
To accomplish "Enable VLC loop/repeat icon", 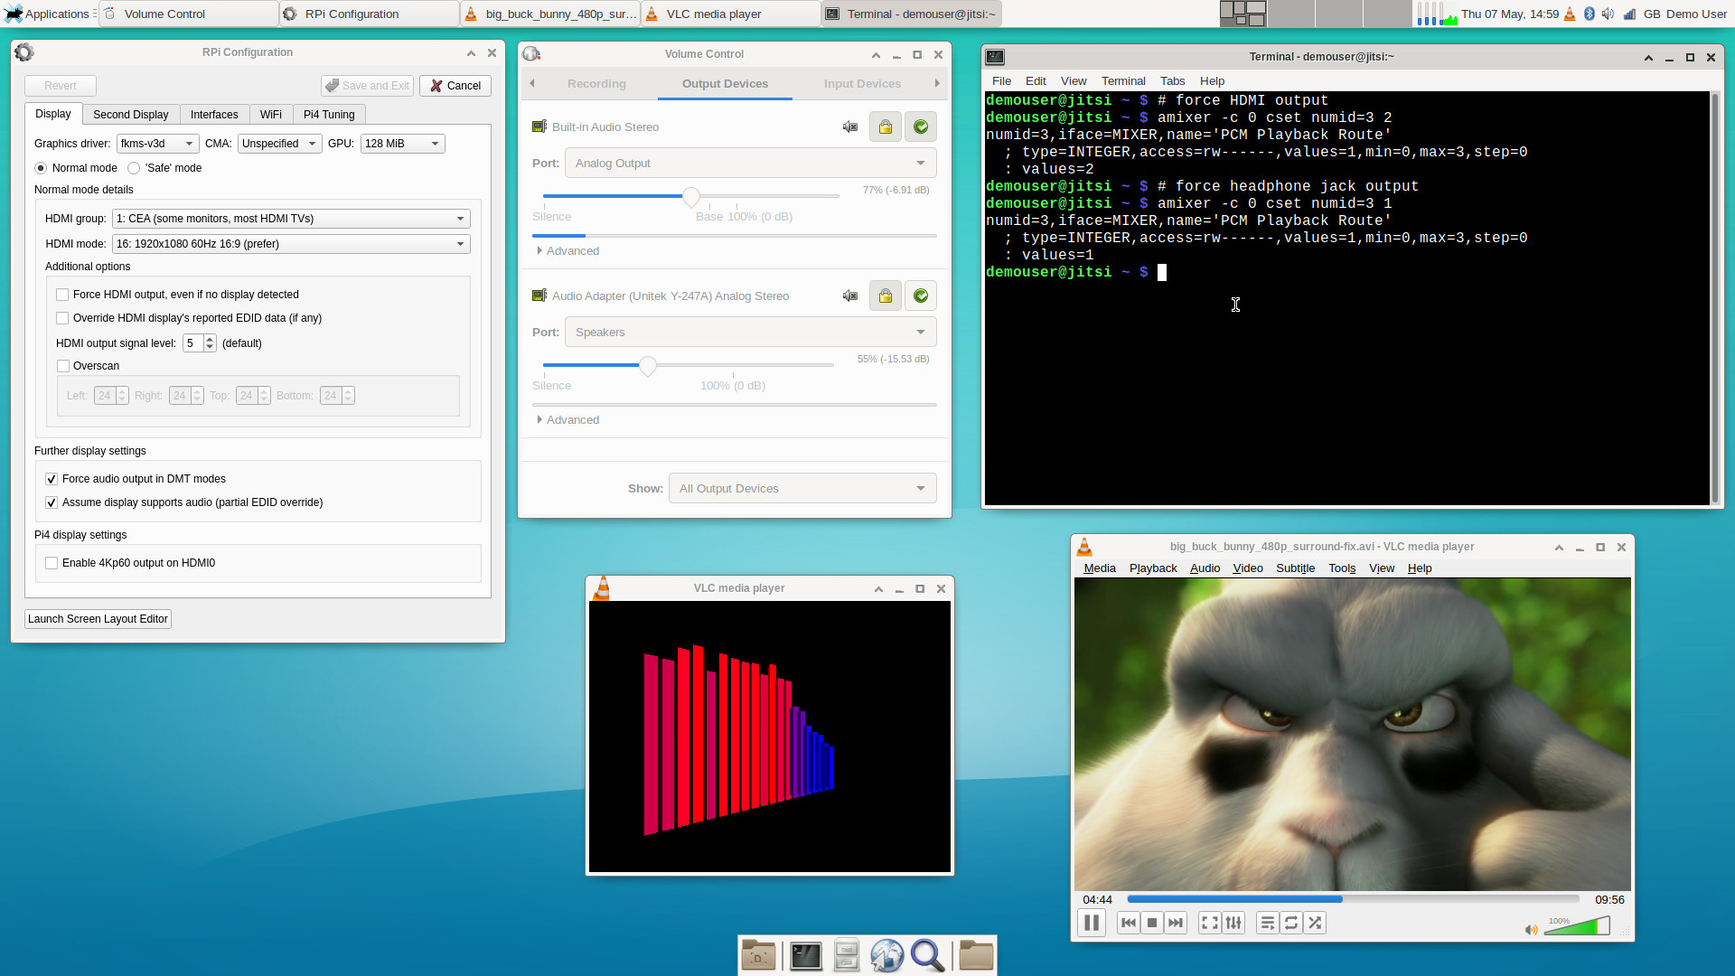I will [1291, 923].
